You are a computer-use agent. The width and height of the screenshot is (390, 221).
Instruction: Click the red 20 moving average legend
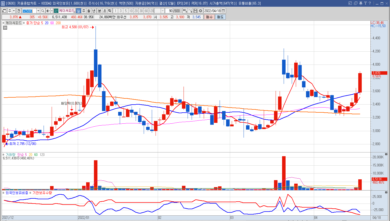(x=47, y=23)
